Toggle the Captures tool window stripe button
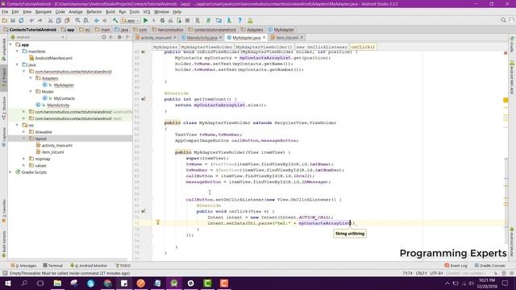The height and width of the screenshot is (290, 516). (3, 136)
